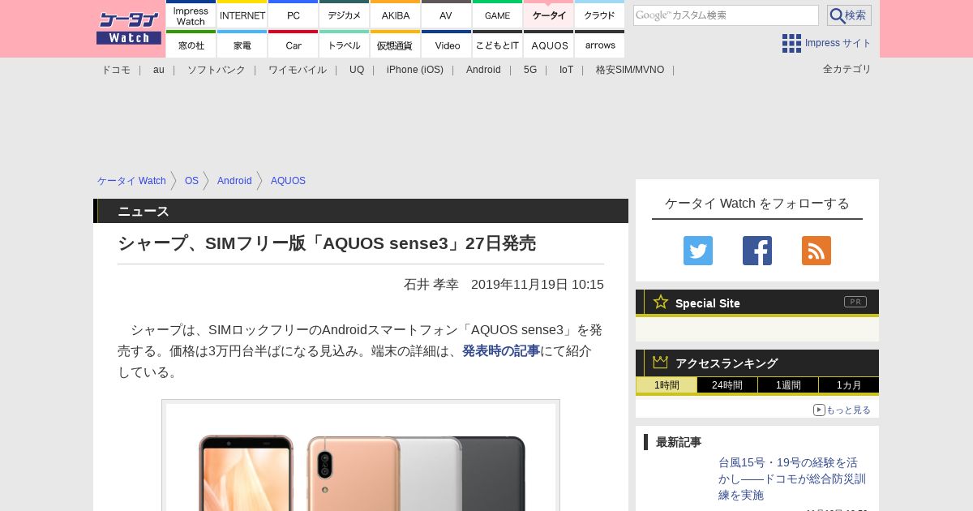The image size is (973, 511).
Task: Click the article headline AQUOS sense3 27日発売
Action: coord(327,243)
